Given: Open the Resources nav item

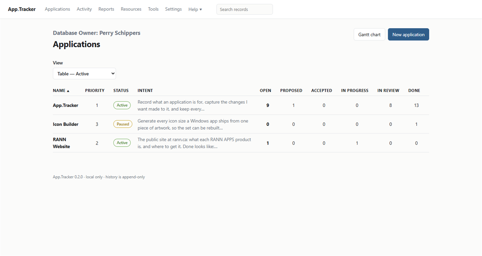Looking at the screenshot, I should [x=131, y=9].
